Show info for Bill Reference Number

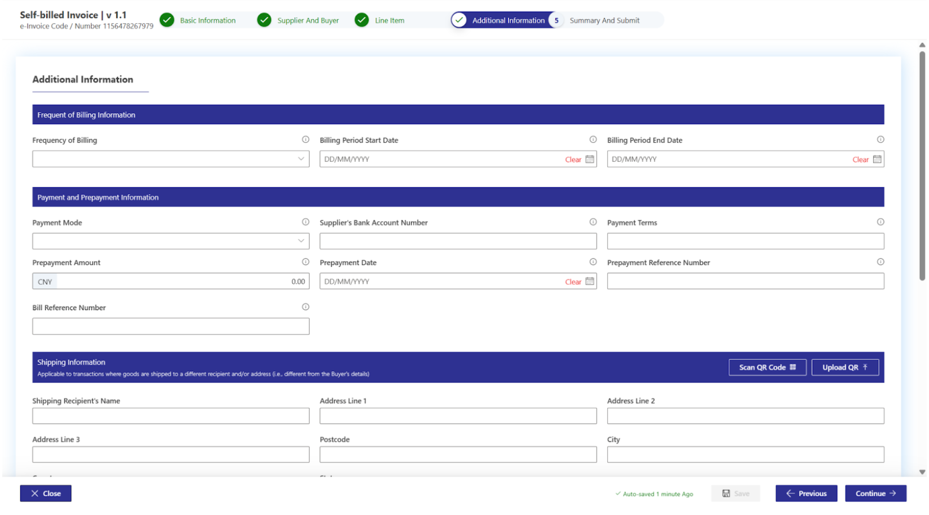(x=305, y=307)
